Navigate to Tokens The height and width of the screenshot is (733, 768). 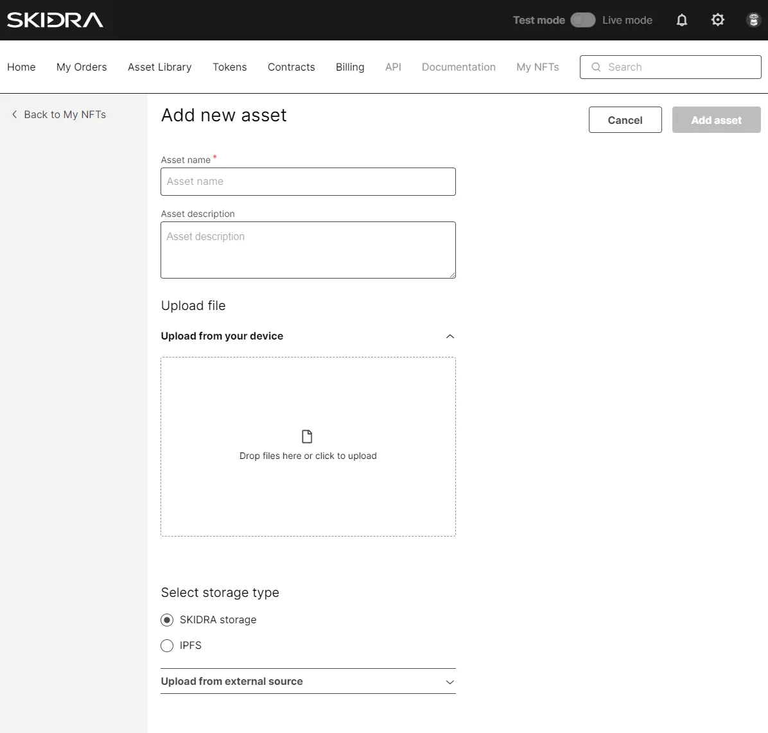tap(230, 67)
